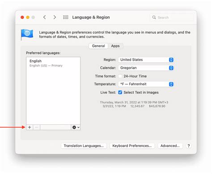Click the magnifier icon in Search
The width and height of the screenshot is (212, 174).
coord(154,17)
